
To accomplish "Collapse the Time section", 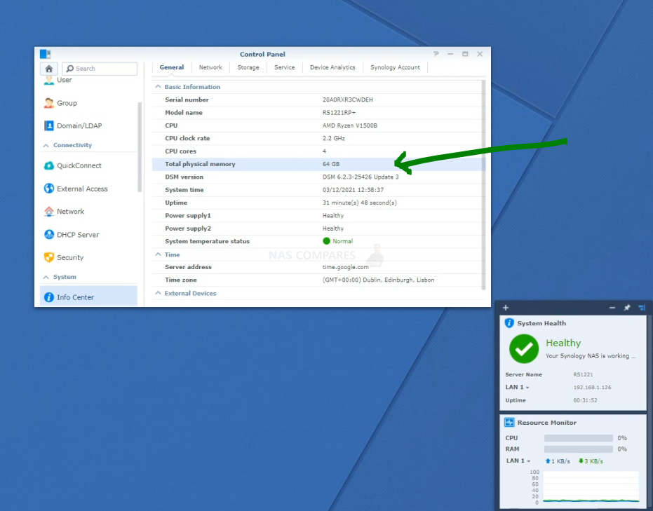I will pos(158,254).
